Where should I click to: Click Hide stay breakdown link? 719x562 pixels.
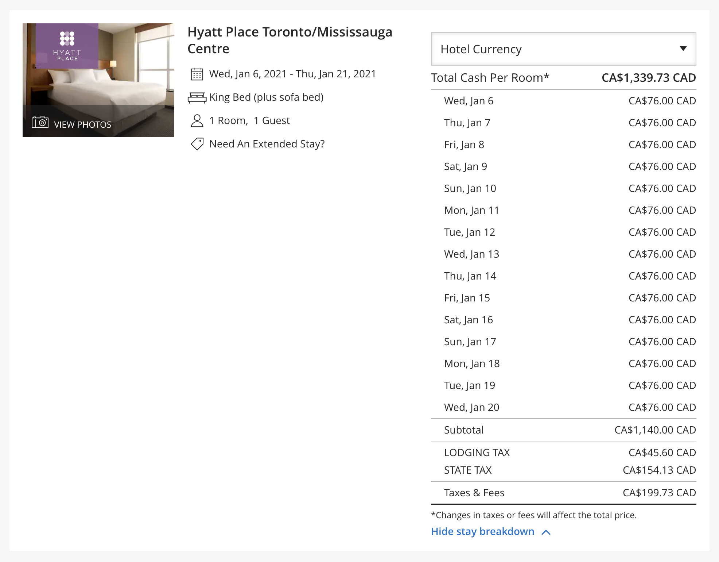click(482, 531)
